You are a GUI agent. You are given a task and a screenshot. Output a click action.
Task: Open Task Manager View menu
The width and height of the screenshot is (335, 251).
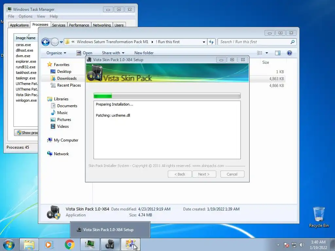pos(41,16)
